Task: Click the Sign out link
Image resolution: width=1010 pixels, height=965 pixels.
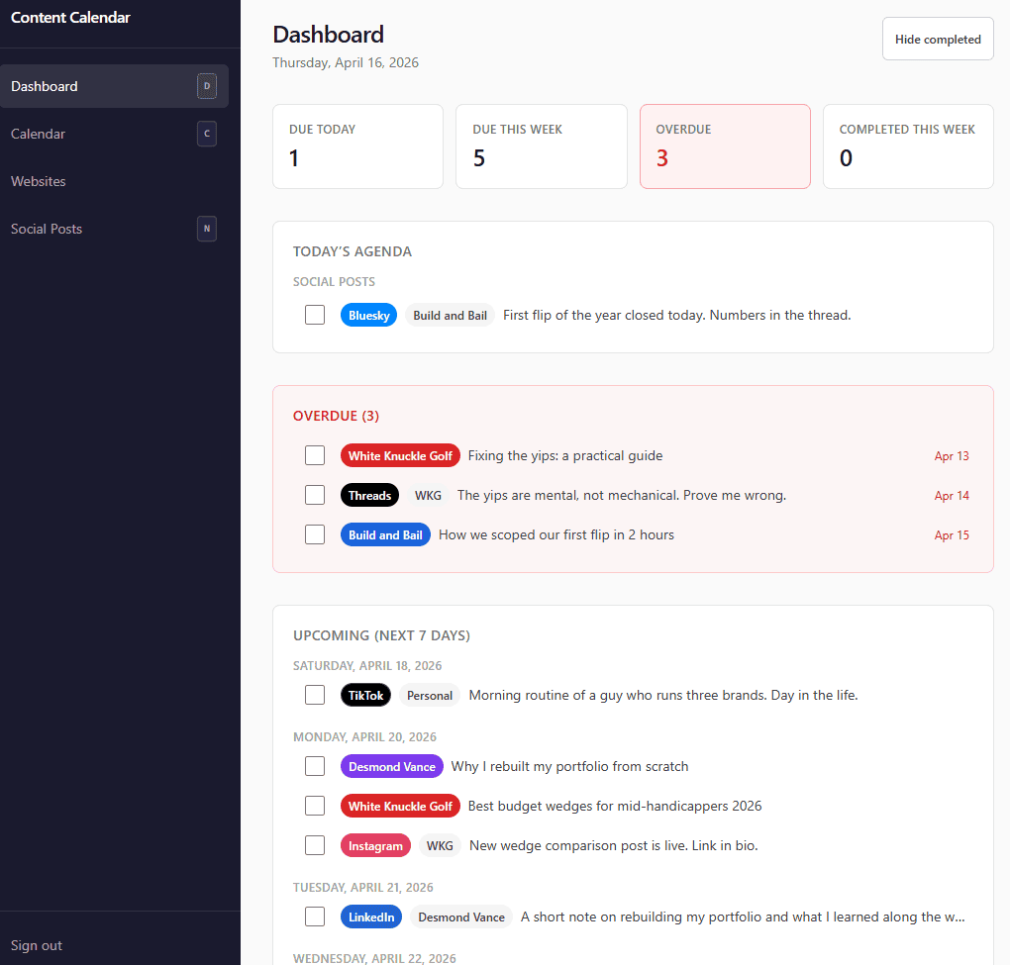Action: pos(36,945)
